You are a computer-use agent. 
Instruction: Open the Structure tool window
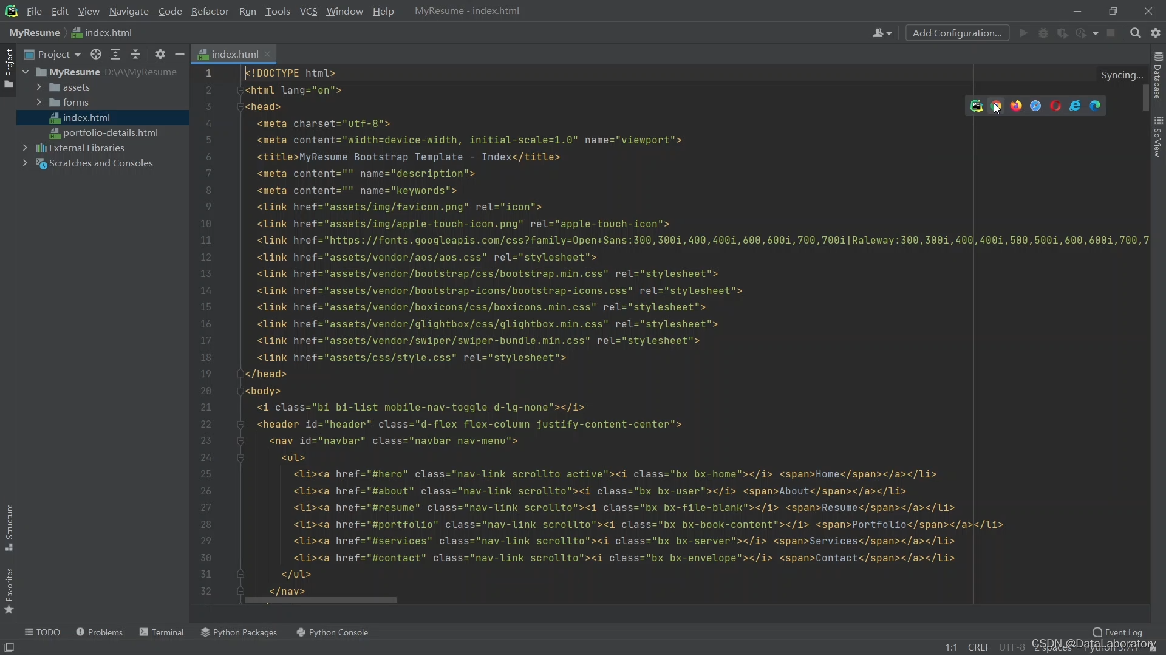click(9, 527)
